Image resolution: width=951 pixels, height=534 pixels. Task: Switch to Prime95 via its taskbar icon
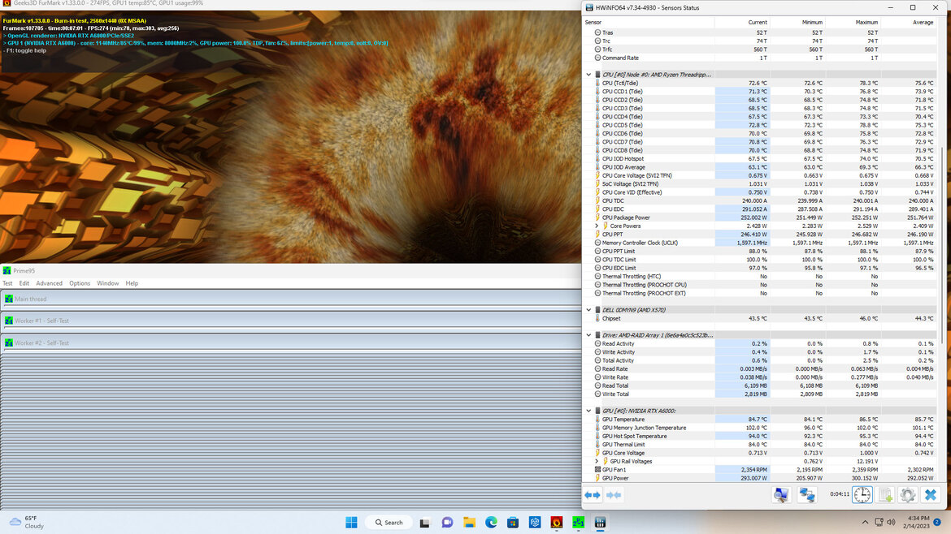[x=578, y=523]
